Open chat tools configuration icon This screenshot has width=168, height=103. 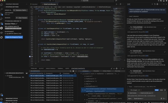pyautogui.click(x=161, y=98)
